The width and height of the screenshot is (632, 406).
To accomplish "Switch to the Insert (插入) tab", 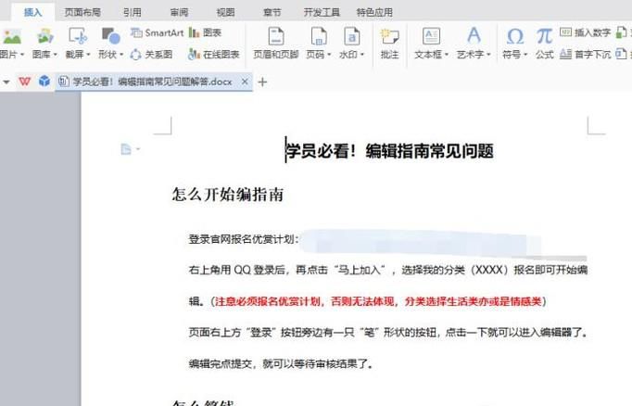I will pyautogui.click(x=32, y=12).
